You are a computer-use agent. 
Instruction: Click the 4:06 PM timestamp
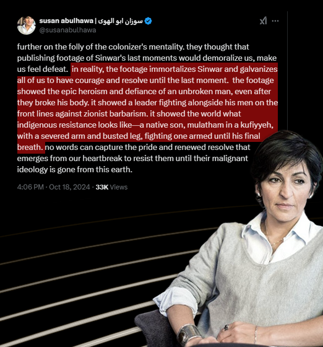[30, 187]
